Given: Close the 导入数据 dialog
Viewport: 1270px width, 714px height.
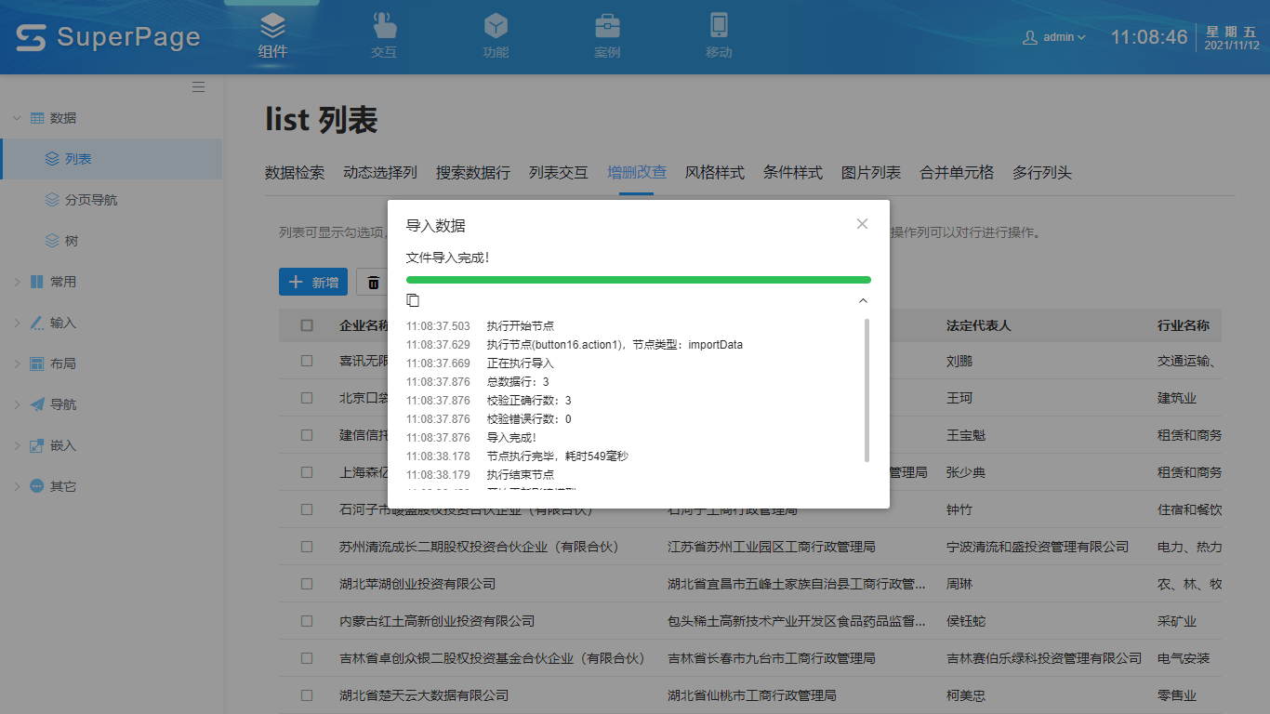Looking at the screenshot, I should [x=862, y=224].
